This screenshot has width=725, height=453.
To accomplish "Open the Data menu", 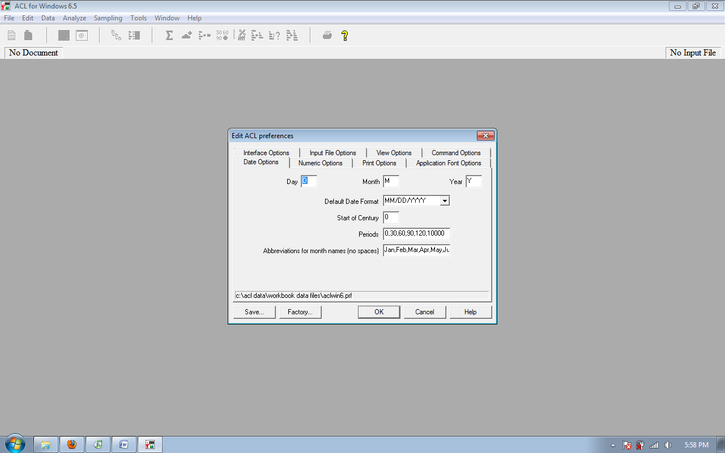I will (48, 18).
